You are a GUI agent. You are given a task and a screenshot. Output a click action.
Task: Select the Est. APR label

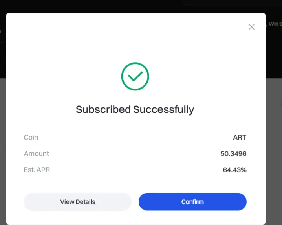pyautogui.click(x=37, y=170)
